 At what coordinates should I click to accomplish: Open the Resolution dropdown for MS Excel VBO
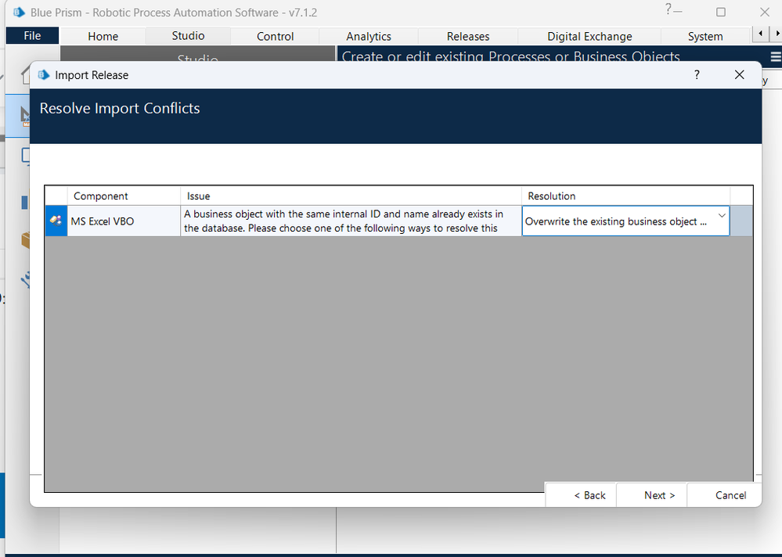point(721,216)
